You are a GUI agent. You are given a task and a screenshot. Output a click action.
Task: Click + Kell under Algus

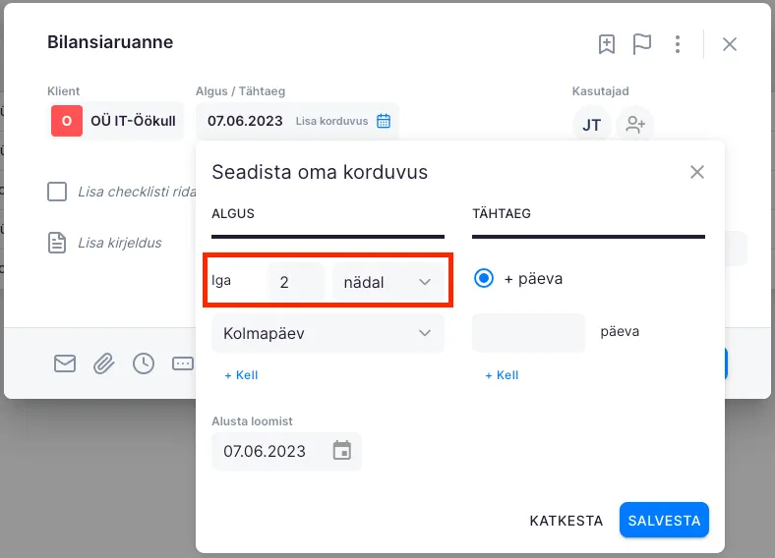click(x=241, y=375)
